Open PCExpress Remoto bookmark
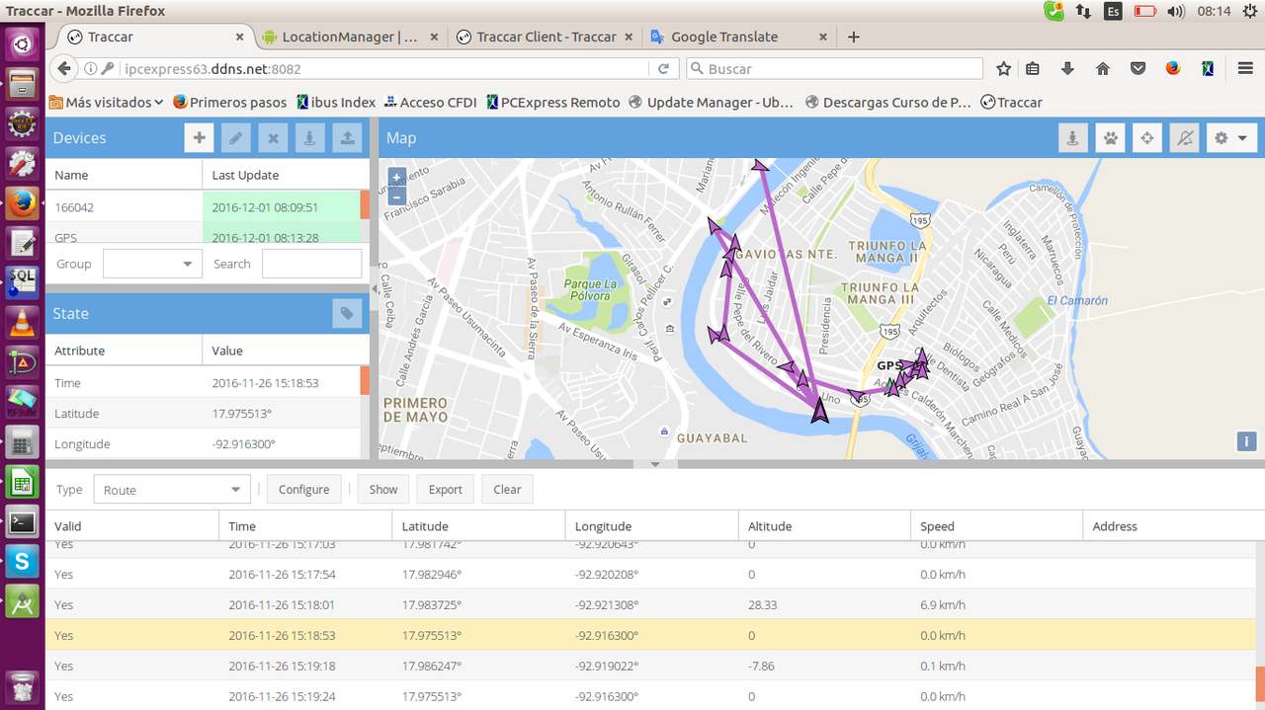Viewport: 1265px width, 710px height. pyautogui.click(x=553, y=102)
